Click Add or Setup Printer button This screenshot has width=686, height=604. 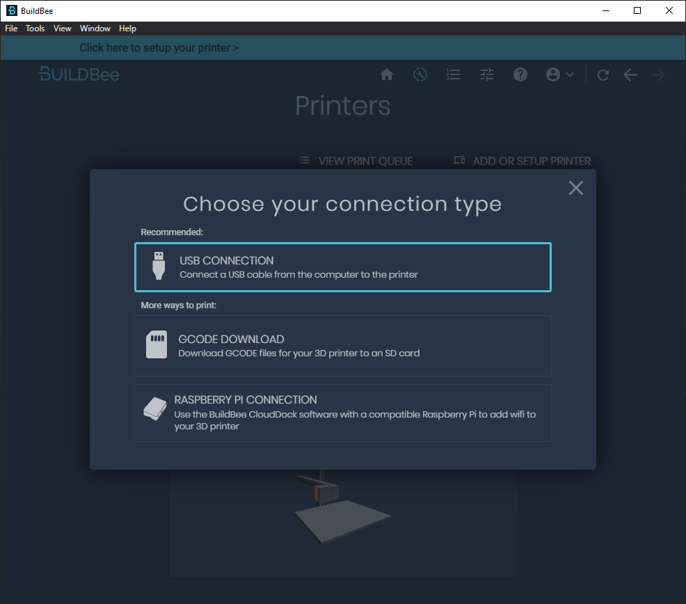tap(522, 161)
